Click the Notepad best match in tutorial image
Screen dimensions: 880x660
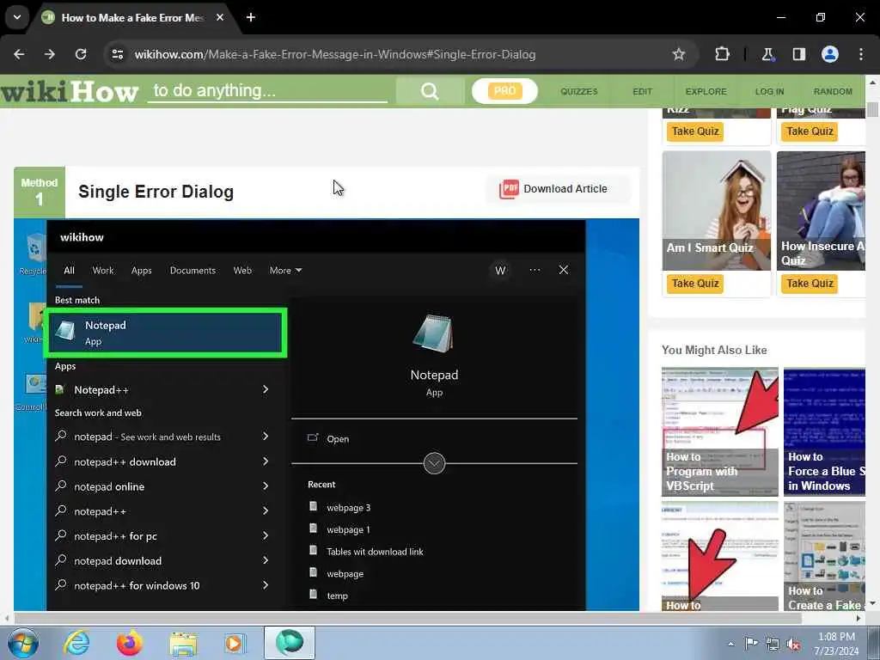pos(166,333)
